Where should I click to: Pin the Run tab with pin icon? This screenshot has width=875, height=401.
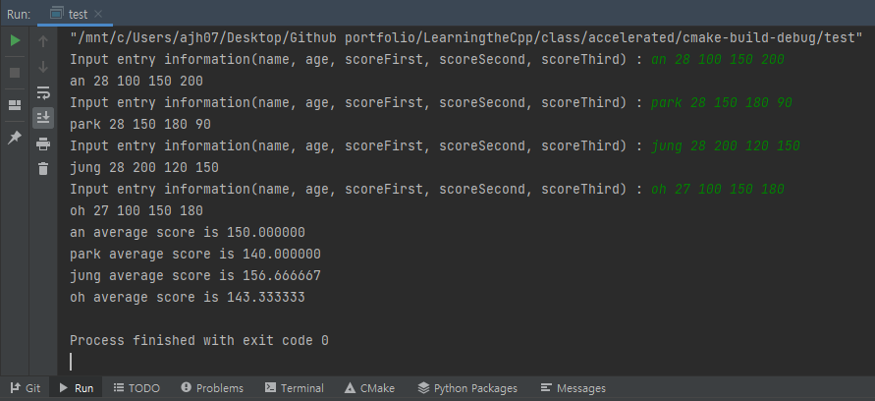tap(15, 138)
